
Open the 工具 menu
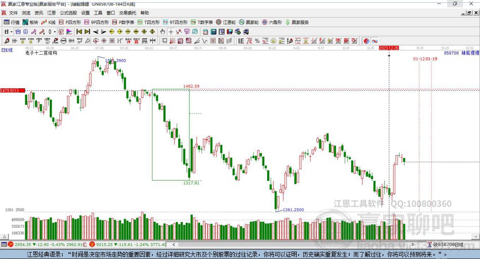point(98,13)
